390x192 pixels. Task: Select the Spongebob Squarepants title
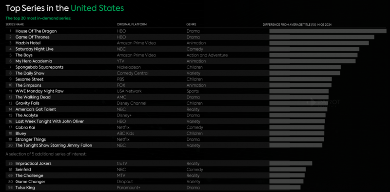point(39,67)
